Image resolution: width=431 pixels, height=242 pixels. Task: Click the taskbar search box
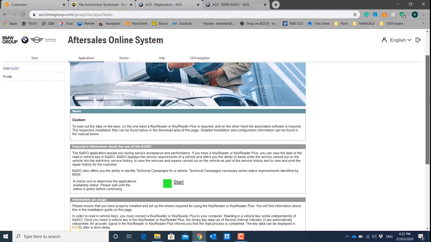[61, 236]
